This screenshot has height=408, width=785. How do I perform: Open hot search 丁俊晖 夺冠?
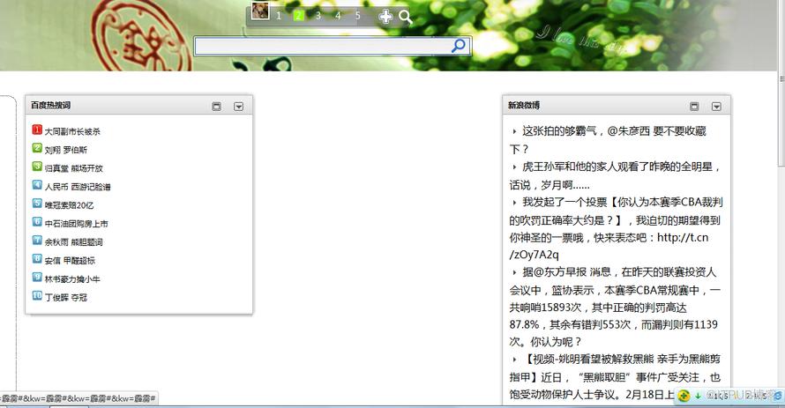click(x=66, y=298)
